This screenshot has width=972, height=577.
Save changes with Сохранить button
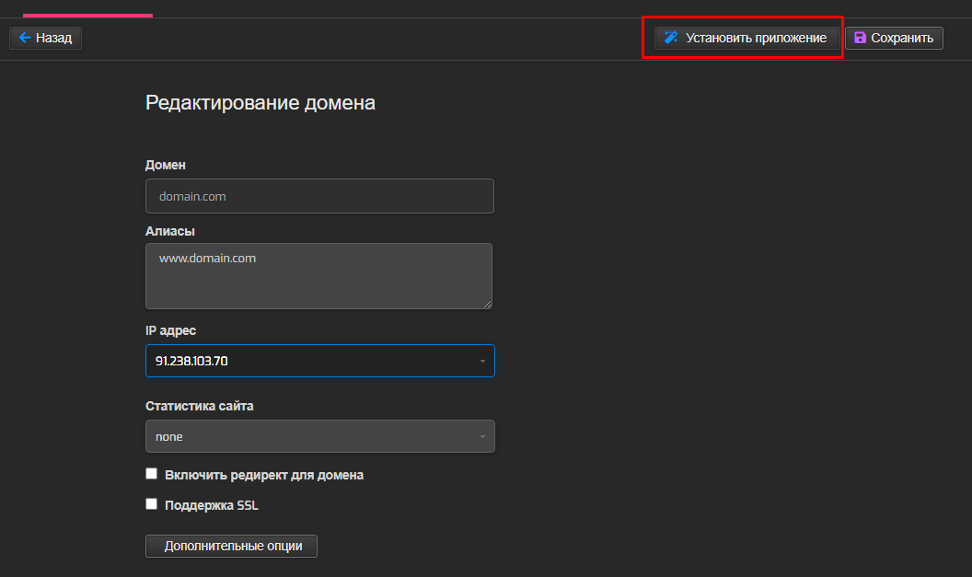pyautogui.click(x=894, y=38)
